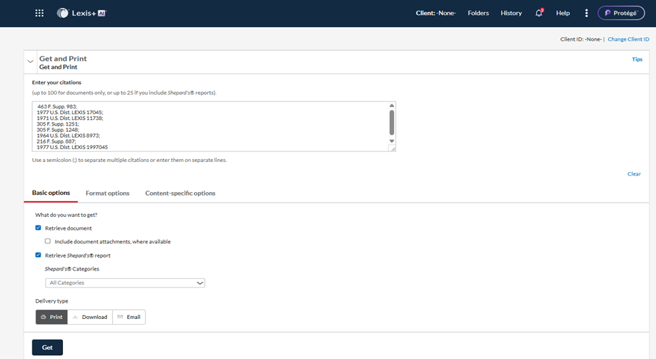Click the Change Client ID link
The height and width of the screenshot is (359, 656).
[x=628, y=39]
